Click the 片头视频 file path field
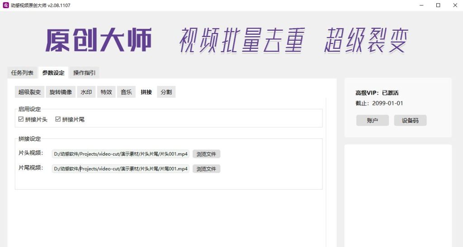463x247 pixels. 120,154
